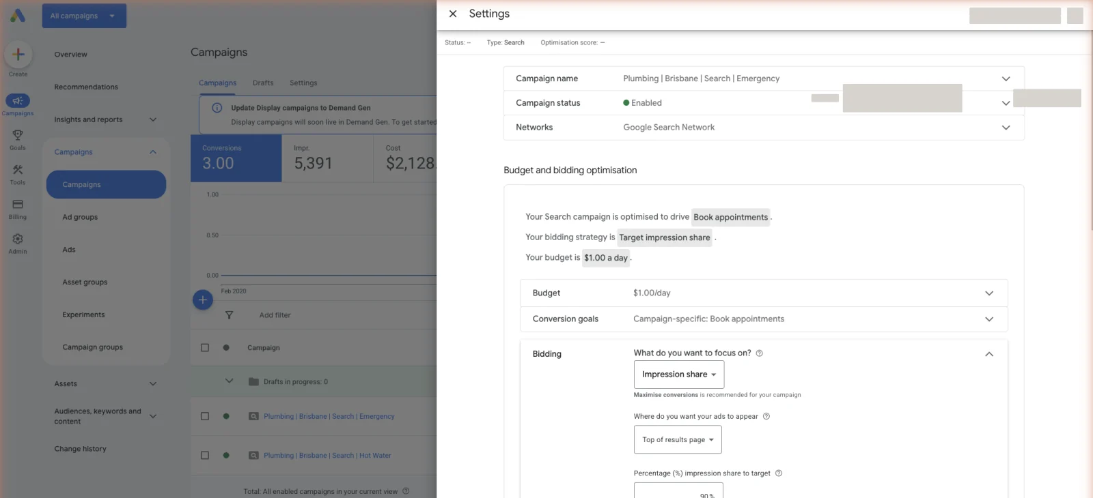Click status column header dot

226,348
